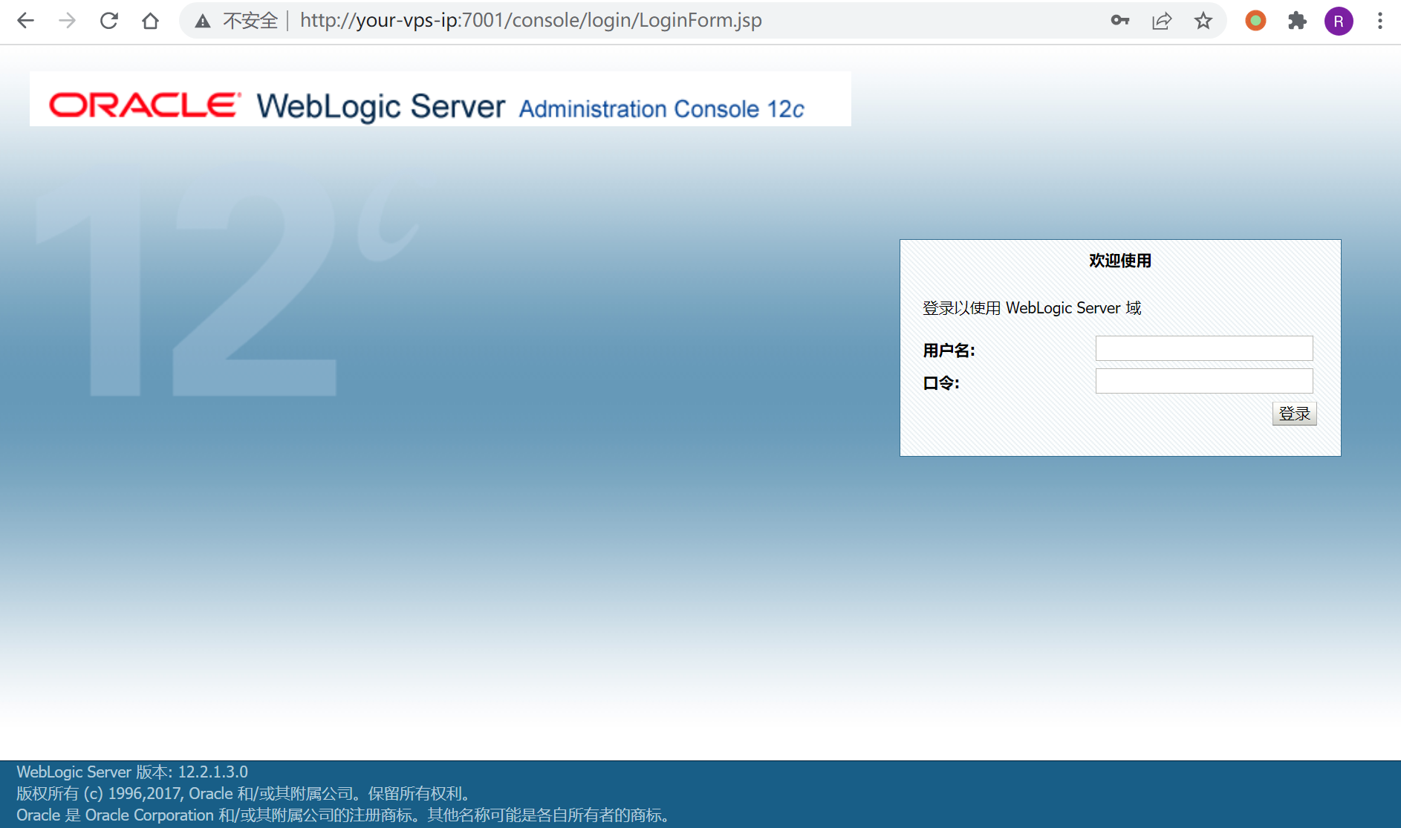Image resolution: width=1401 pixels, height=828 pixels.
Task: Open the Chrome three-dot menu
Action: [x=1380, y=21]
